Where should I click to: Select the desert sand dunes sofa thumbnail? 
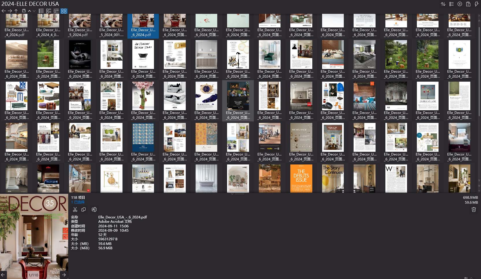17,54
